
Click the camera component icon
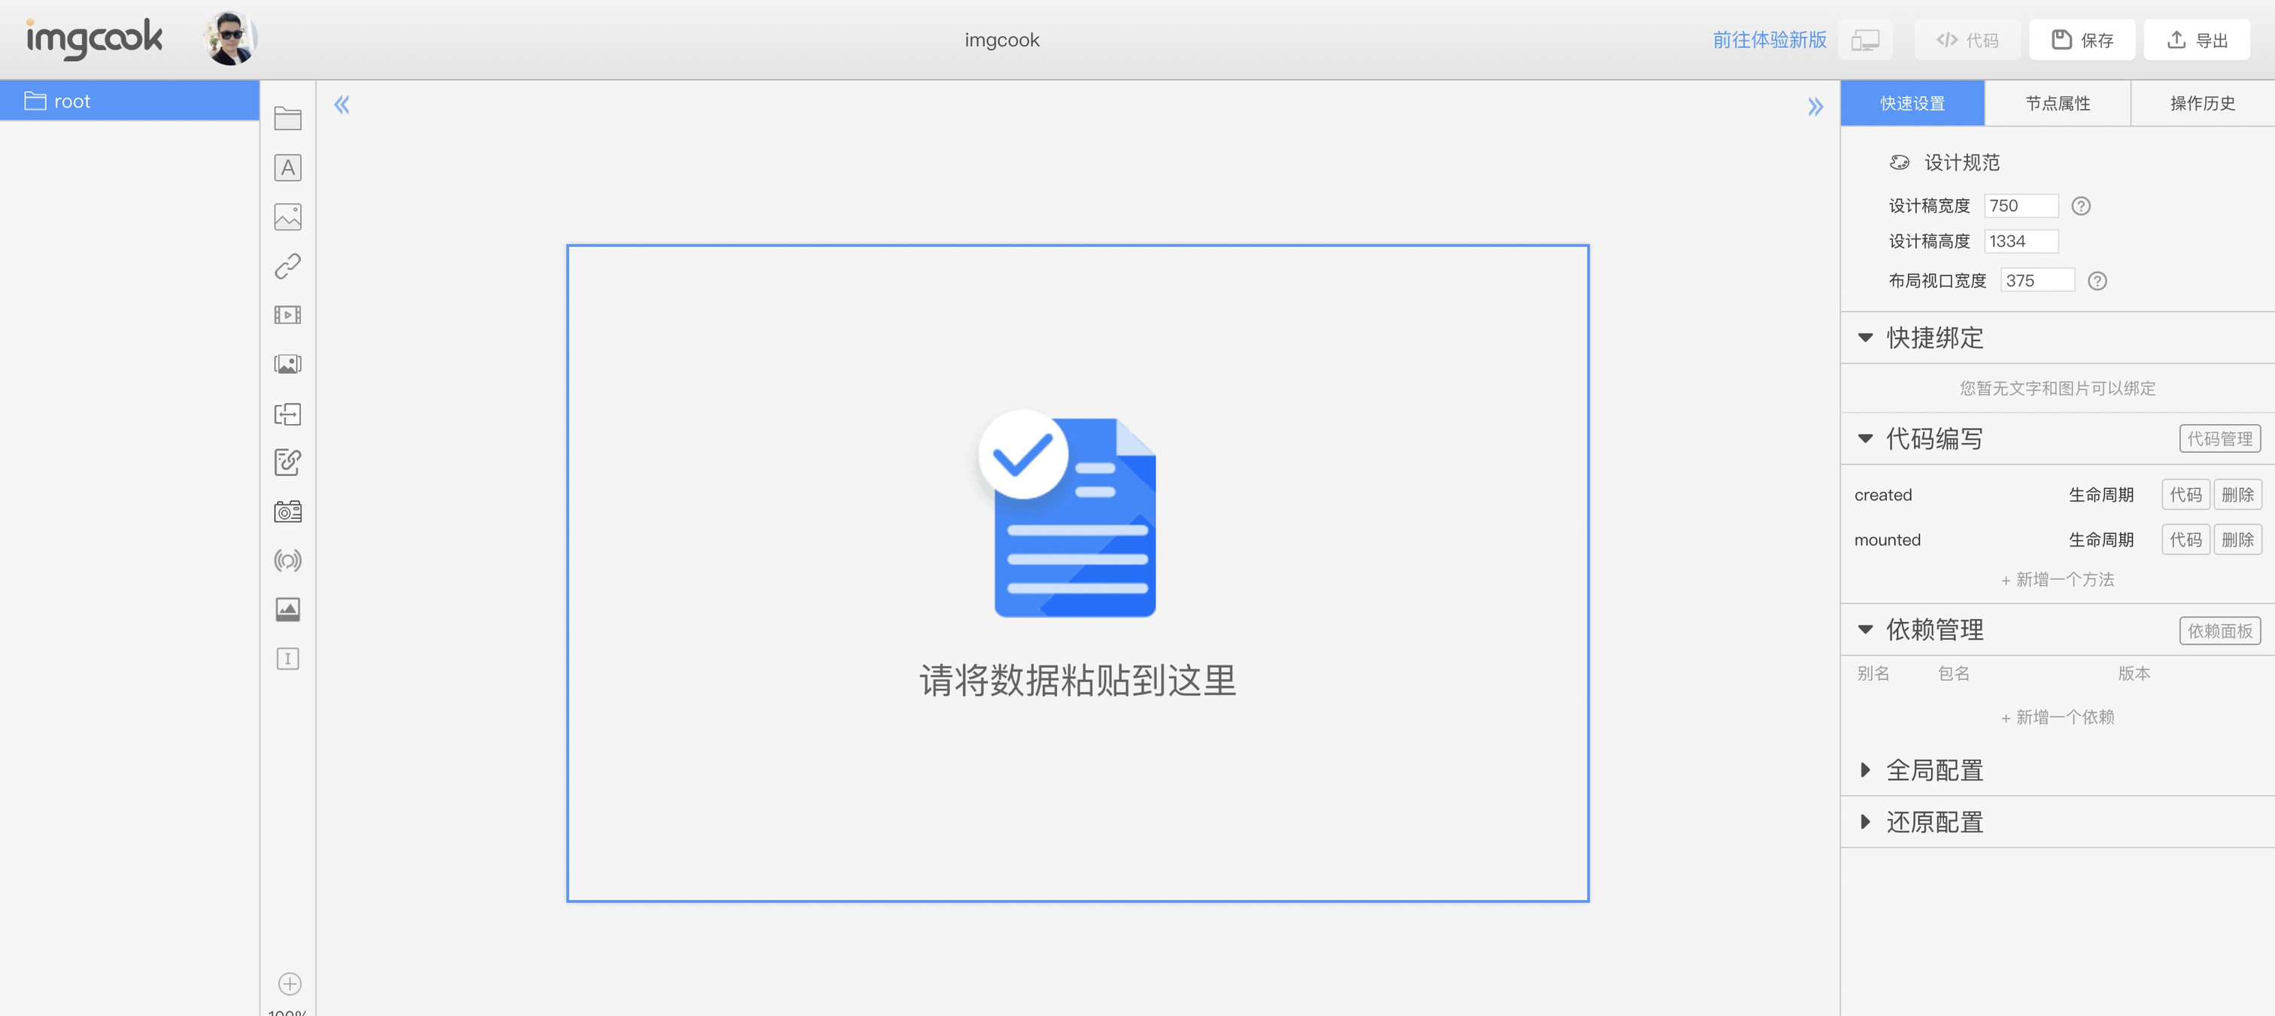pos(288,511)
